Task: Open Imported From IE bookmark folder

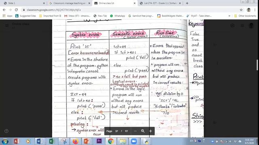Action: (50, 16)
